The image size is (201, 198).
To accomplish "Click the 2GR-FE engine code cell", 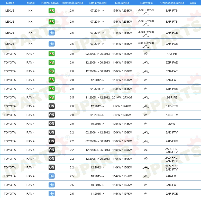I will (x=172, y=97).
